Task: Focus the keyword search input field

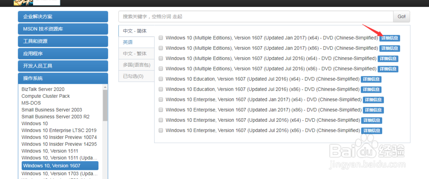Action: coord(256,17)
